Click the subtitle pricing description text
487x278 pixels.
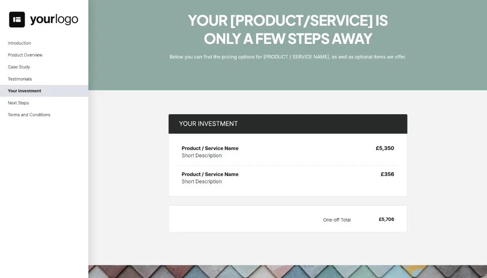point(288,57)
